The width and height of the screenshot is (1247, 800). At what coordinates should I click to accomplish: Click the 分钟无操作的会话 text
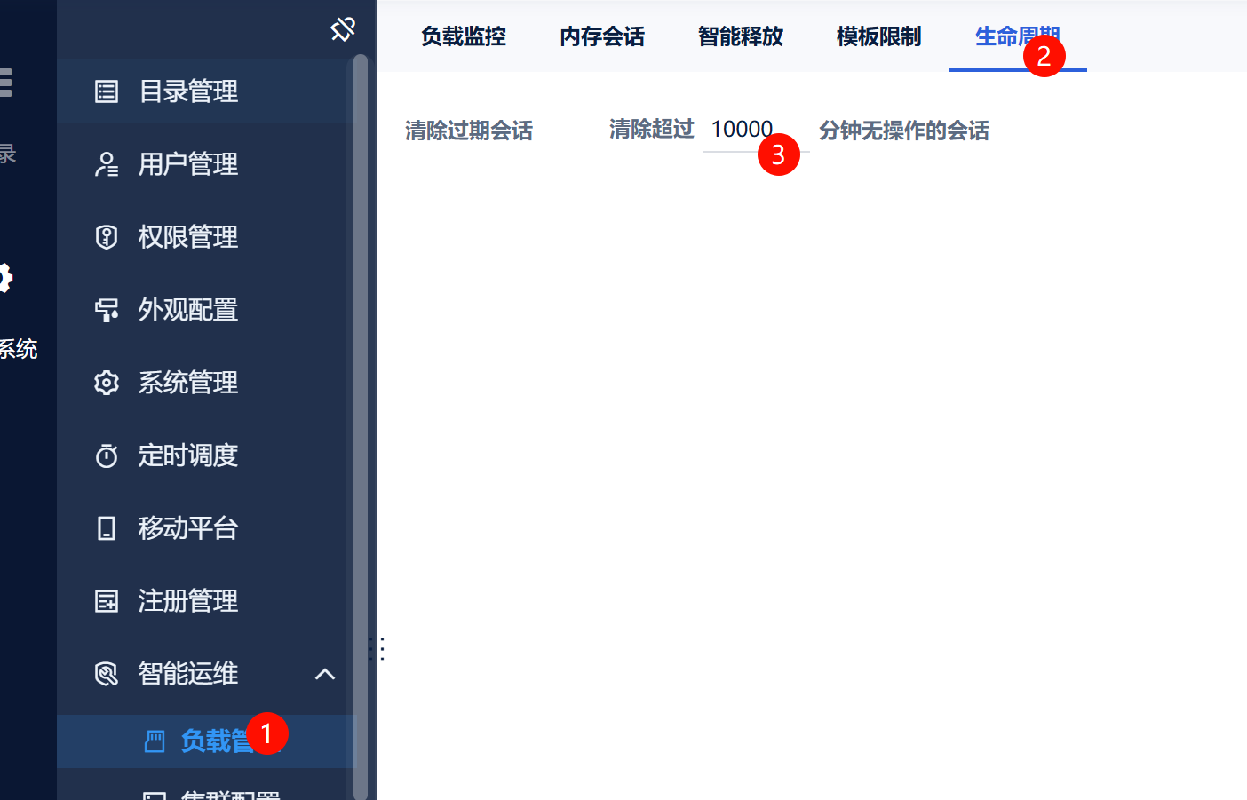[x=904, y=131]
